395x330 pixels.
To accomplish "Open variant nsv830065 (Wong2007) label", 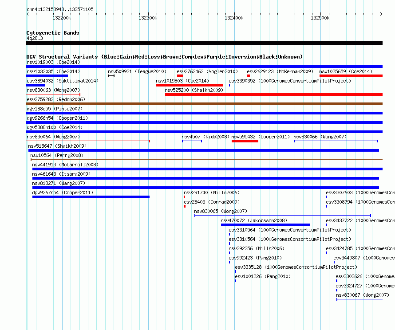I will [221, 211].
